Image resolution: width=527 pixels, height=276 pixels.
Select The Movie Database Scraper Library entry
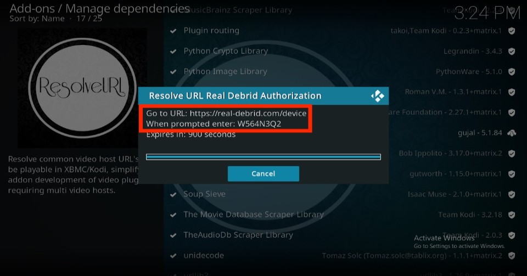tap(342, 215)
